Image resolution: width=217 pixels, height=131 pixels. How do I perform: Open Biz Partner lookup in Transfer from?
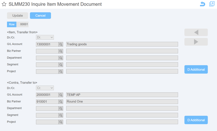point(61,51)
